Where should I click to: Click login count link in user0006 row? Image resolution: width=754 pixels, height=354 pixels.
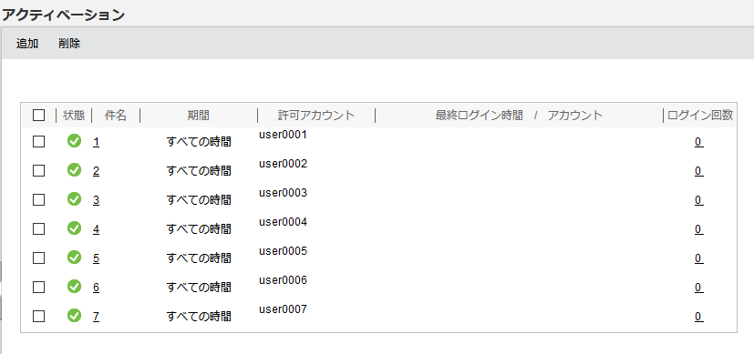(698, 288)
